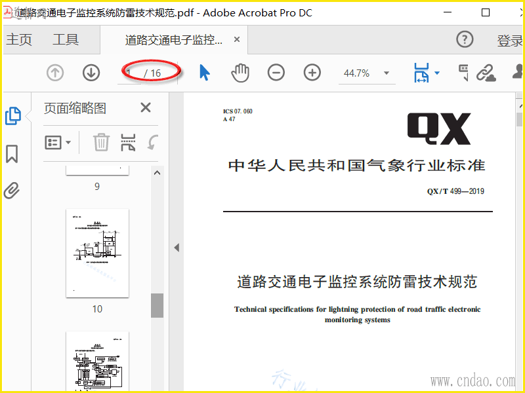Click the page label 9 in thumbnails
This screenshot has width=525, height=393.
pyautogui.click(x=97, y=186)
